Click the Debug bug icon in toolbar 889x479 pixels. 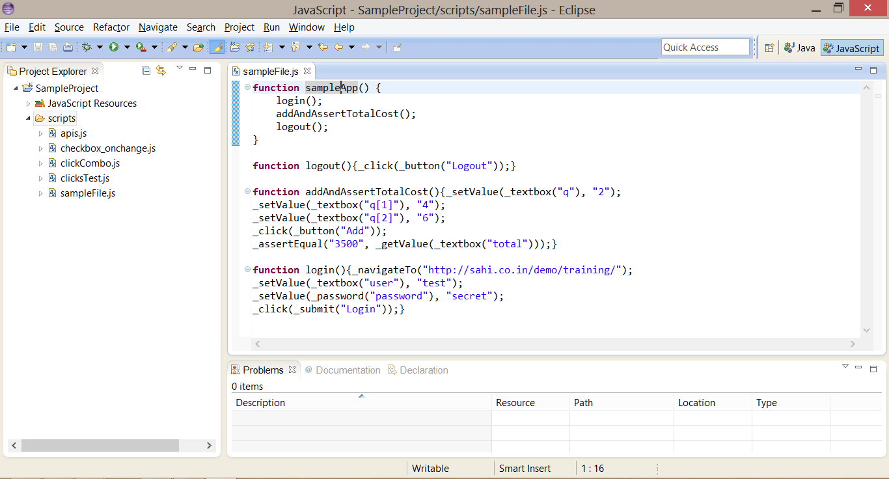[87, 48]
